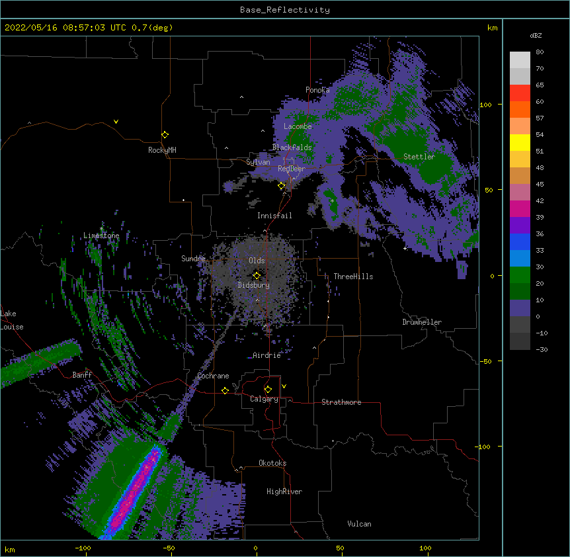Pick the orange 57-60 dBZ legend swatch
The height and width of the screenshot is (557, 570).
coord(520,109)
